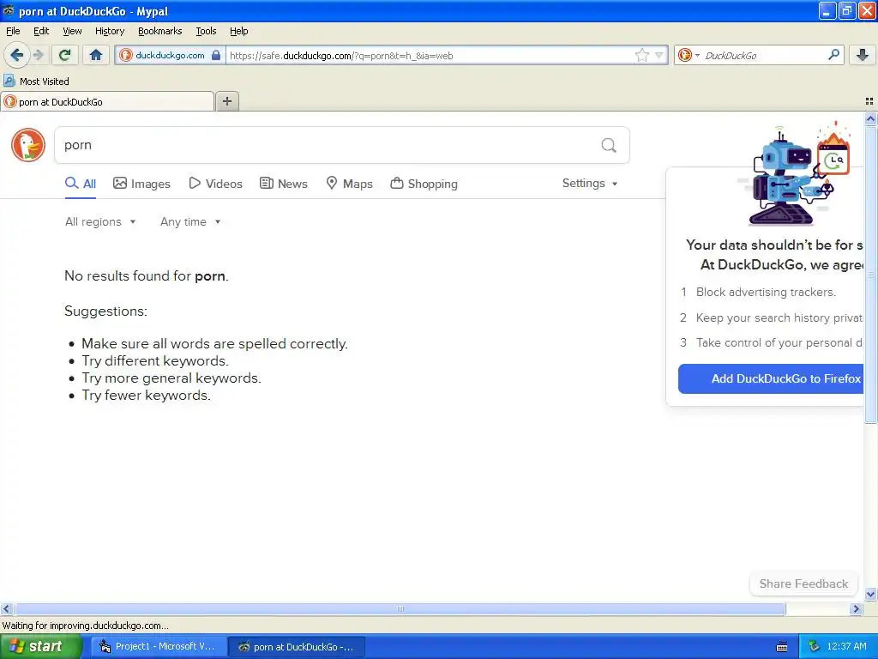Click the Share Feedback button

803,583
